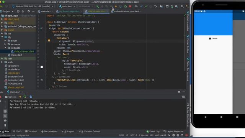Click the locate-file target icon in Project panel
Screen dimensions: 245x138
[18, 11]
